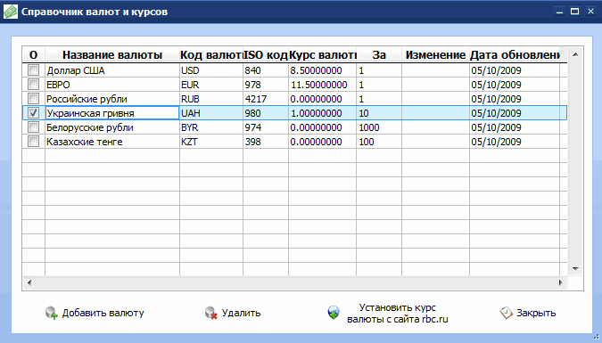Click Установить курс валюты с сайта rbc.ru
This screenshot has width=602, height=343.
pyautogui.click(x=388, y=313)
